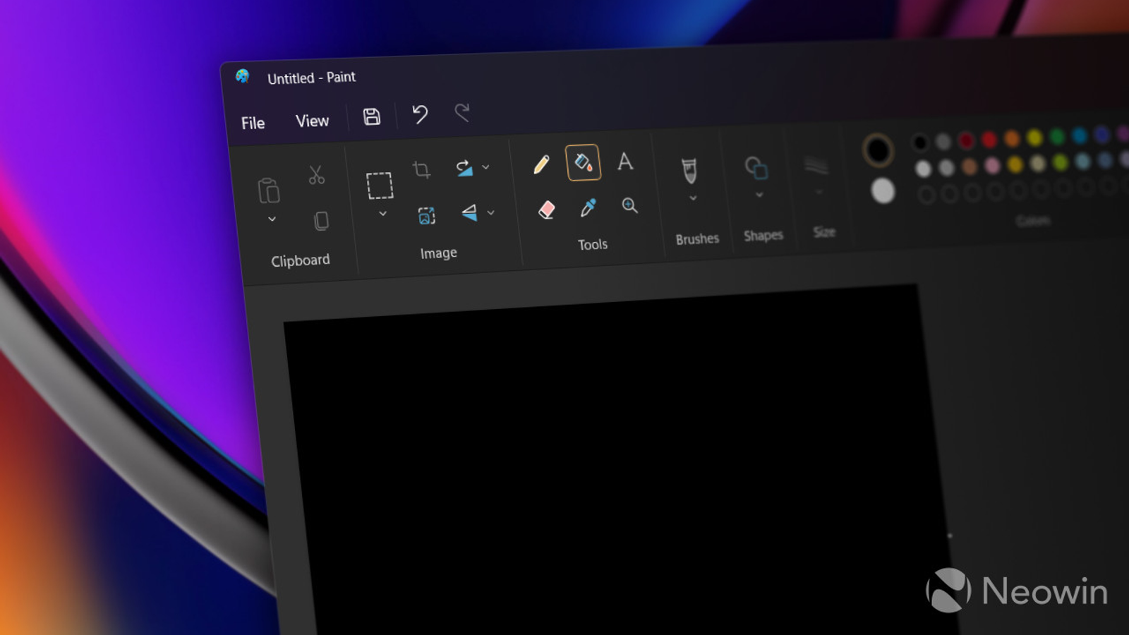Save the drawing with the floppy disk icon
Screen dimensions: 1129x635
tap(372, 116)
